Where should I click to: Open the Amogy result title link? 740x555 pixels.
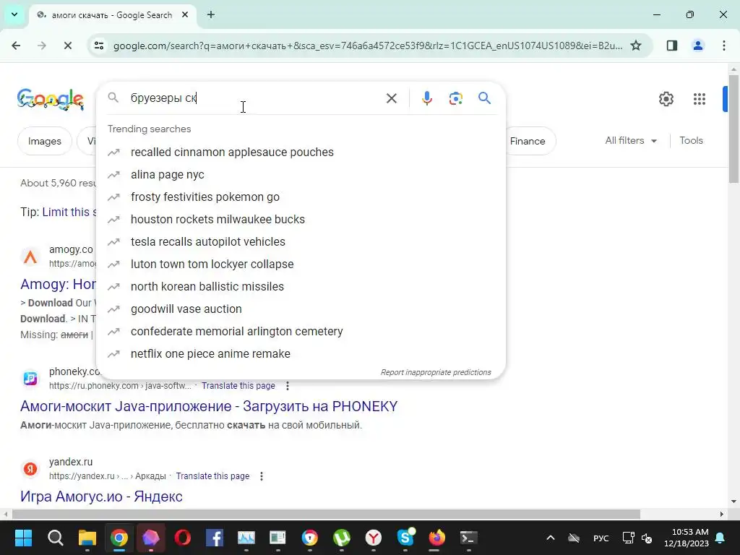pos(58,284)
